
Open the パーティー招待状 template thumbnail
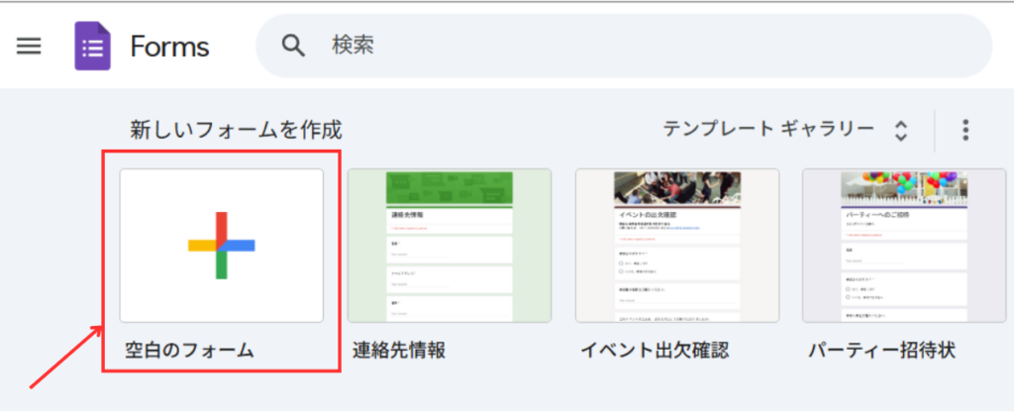point(904,246)
